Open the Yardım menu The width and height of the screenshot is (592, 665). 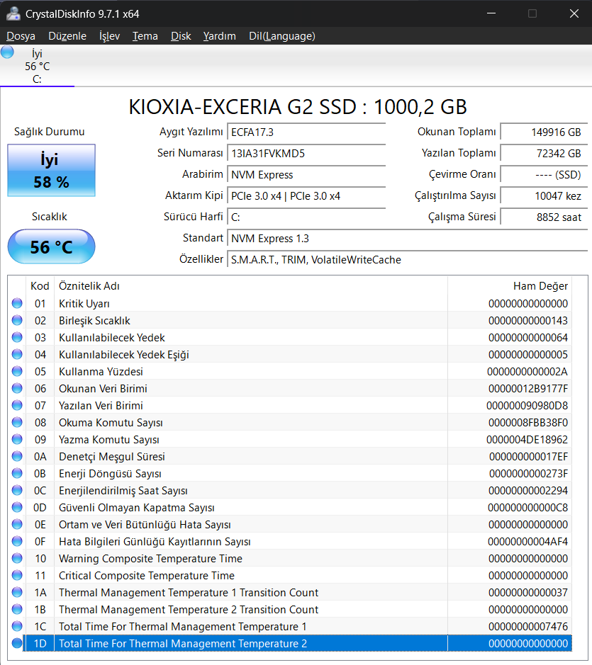click(x=219, y=36)
